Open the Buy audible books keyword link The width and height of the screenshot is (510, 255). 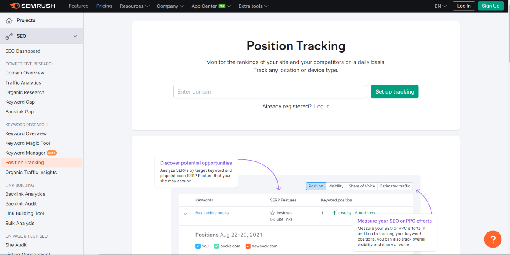212,213
